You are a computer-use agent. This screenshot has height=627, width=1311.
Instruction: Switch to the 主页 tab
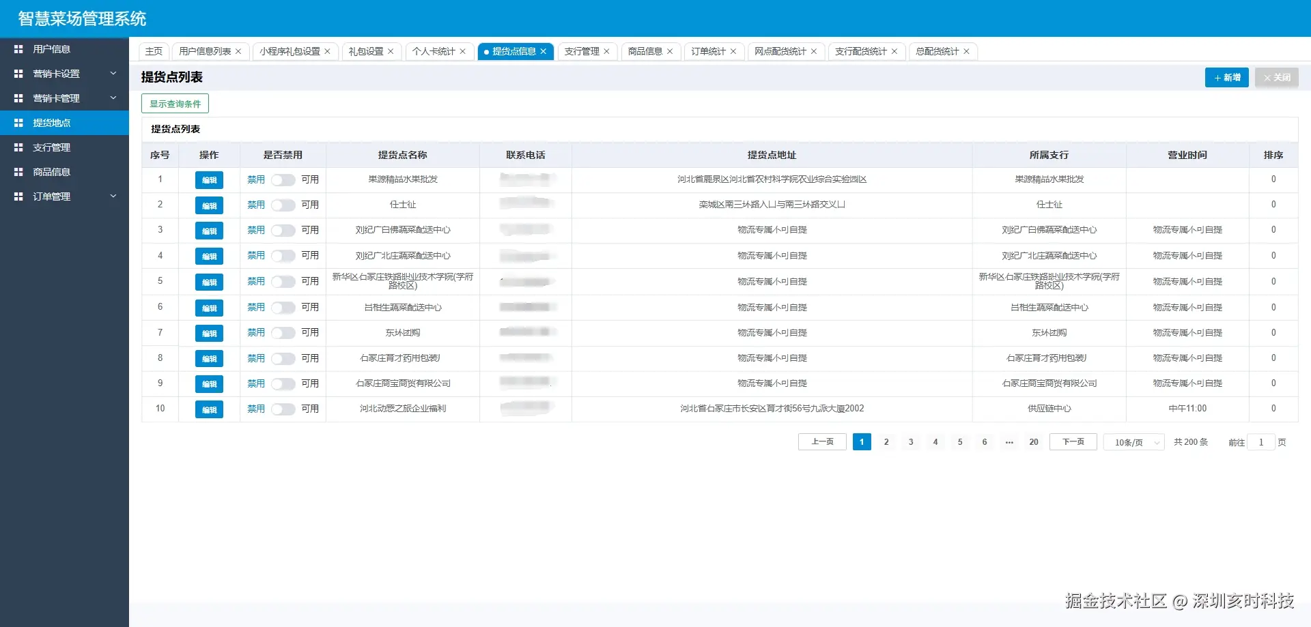click(x=154, y=51)
